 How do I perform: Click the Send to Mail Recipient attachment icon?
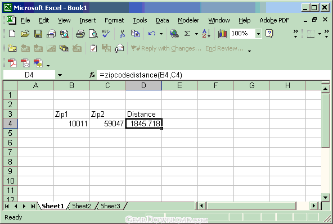pyautogui.click(x=119, y=48)
